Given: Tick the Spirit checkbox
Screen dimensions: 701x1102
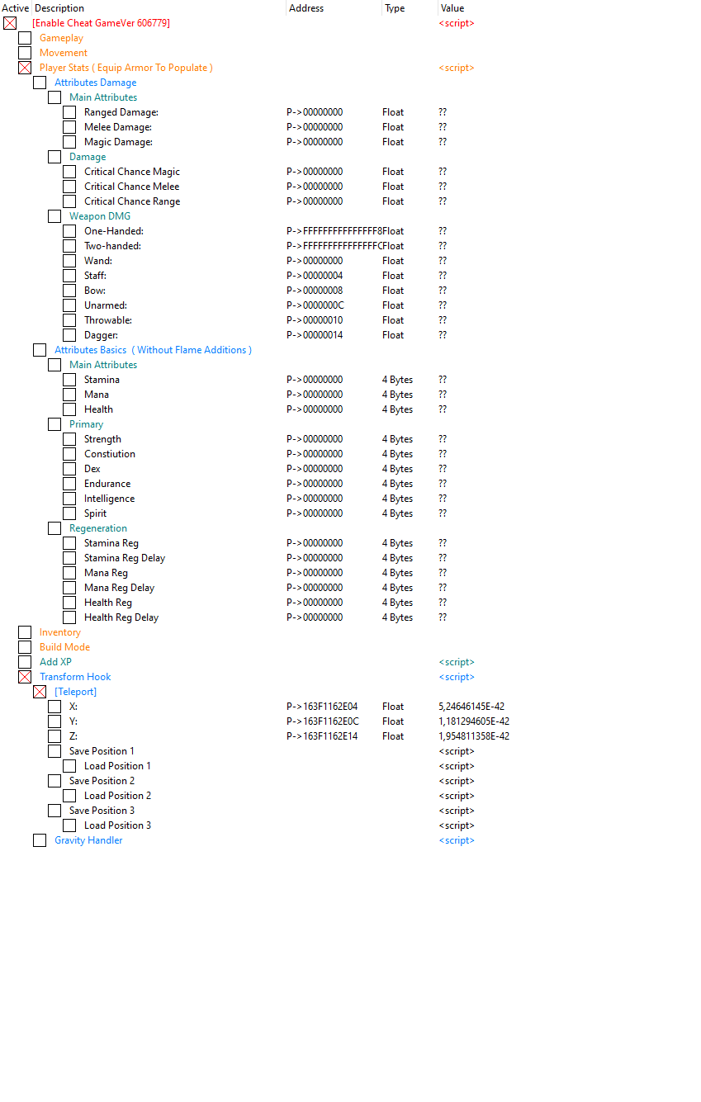Looking at the screenshot, I should point(69,513).
